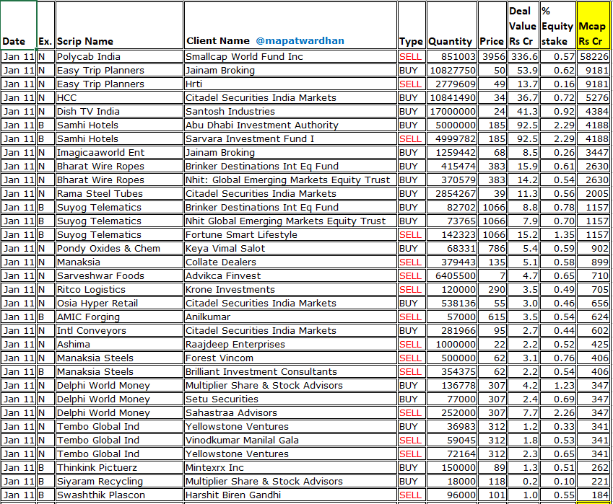
Task: Click 'Fortune Smart Lifestyle' client cell
Action: pos(290,234)
